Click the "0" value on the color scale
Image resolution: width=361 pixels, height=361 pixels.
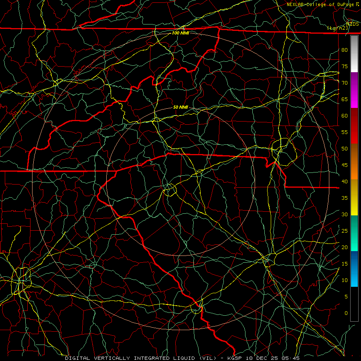346,313
